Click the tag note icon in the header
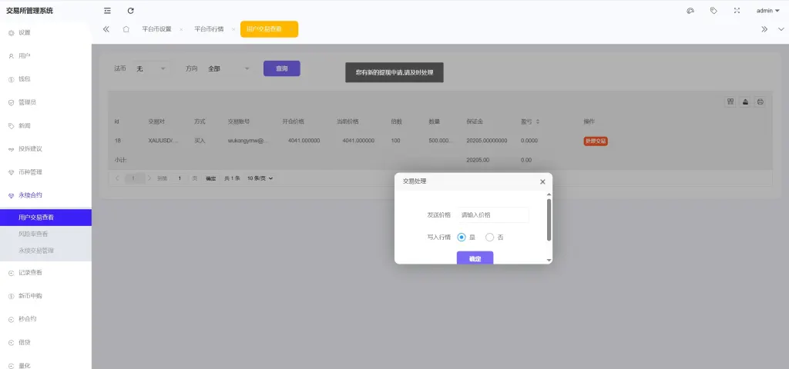 click(x=713, y=11)
